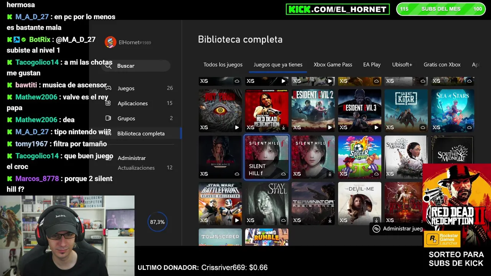
Task: Open Administrar in the sidebar
Action: coord(132,158)
